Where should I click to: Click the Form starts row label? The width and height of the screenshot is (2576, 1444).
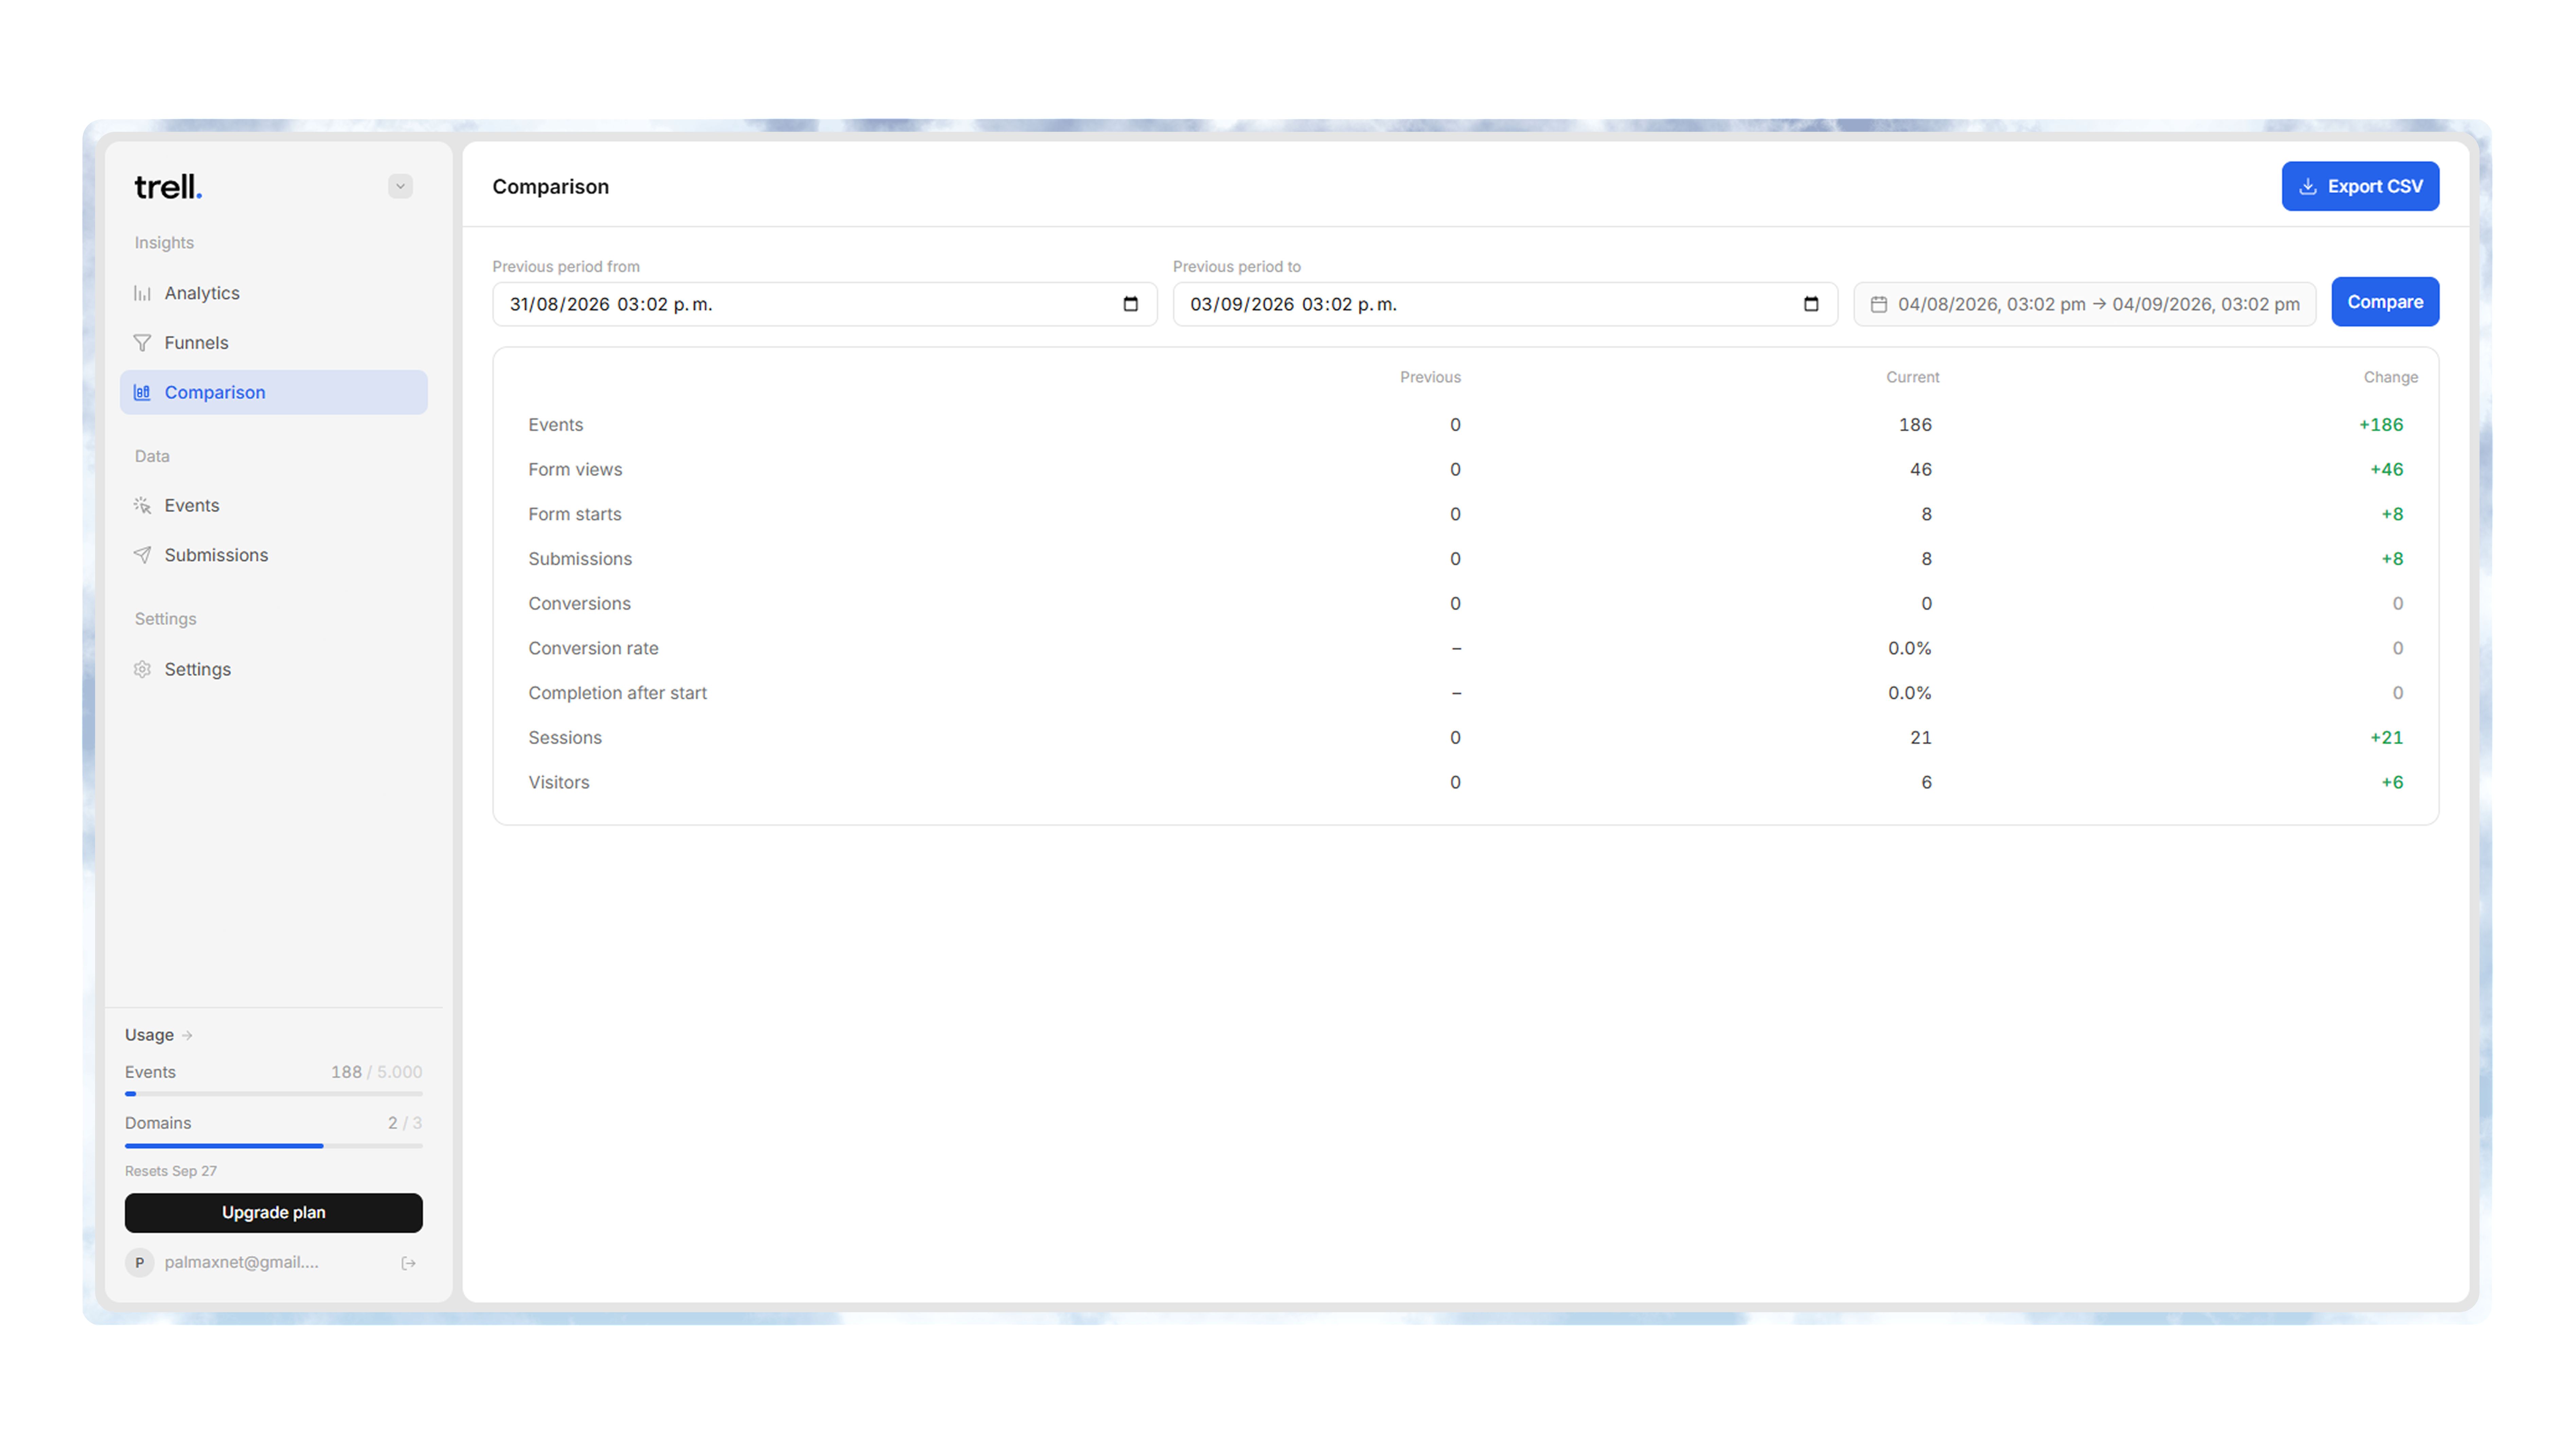(x=575, y=514)
